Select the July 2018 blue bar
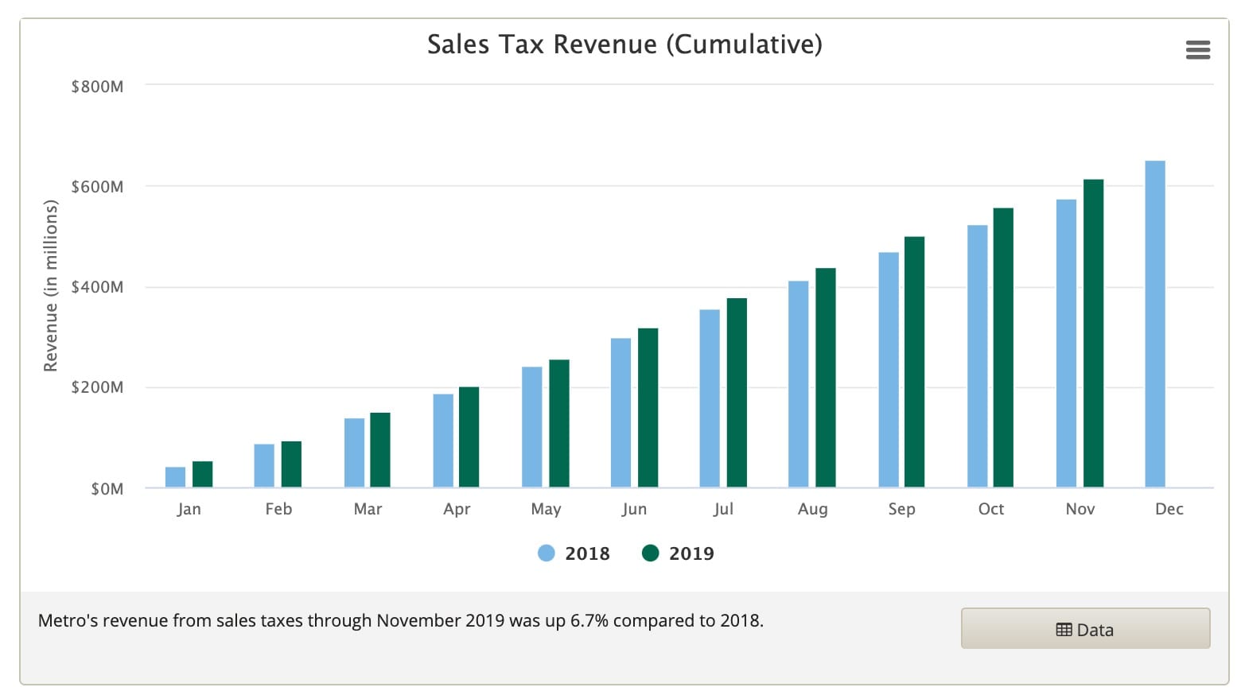1241x695 pixels. point(710,398)
